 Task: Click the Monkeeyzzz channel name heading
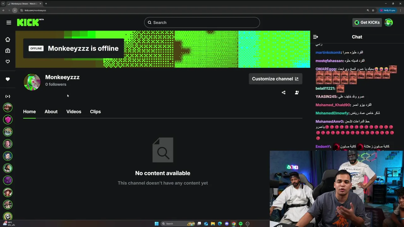pyautogui.click(x=62, y=77)
